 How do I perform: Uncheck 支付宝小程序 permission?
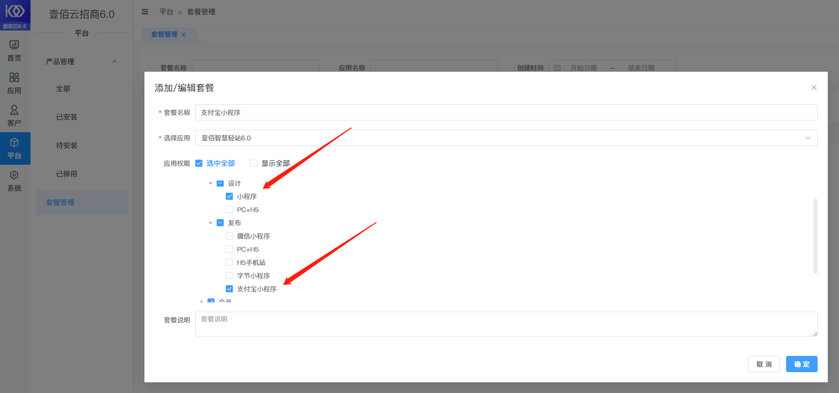click(x=229, y=289)
